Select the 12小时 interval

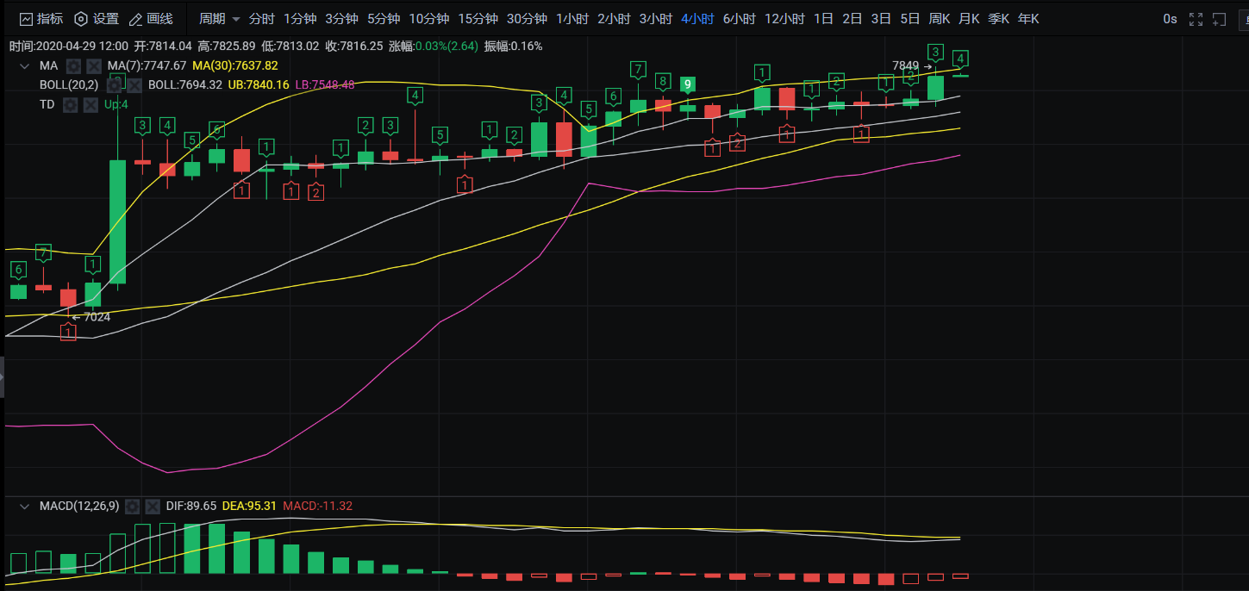(784, 19)
